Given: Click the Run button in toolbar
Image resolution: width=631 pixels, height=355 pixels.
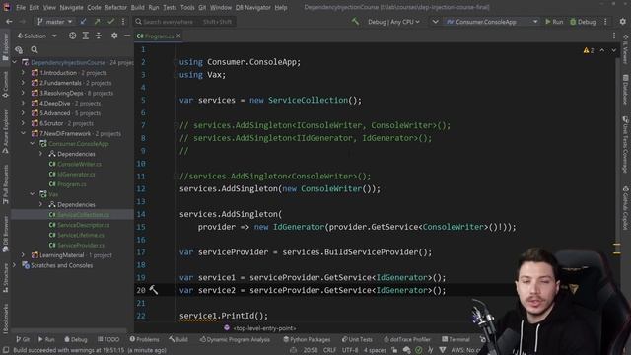Looking at the screenshot, I should click(554, 22).
